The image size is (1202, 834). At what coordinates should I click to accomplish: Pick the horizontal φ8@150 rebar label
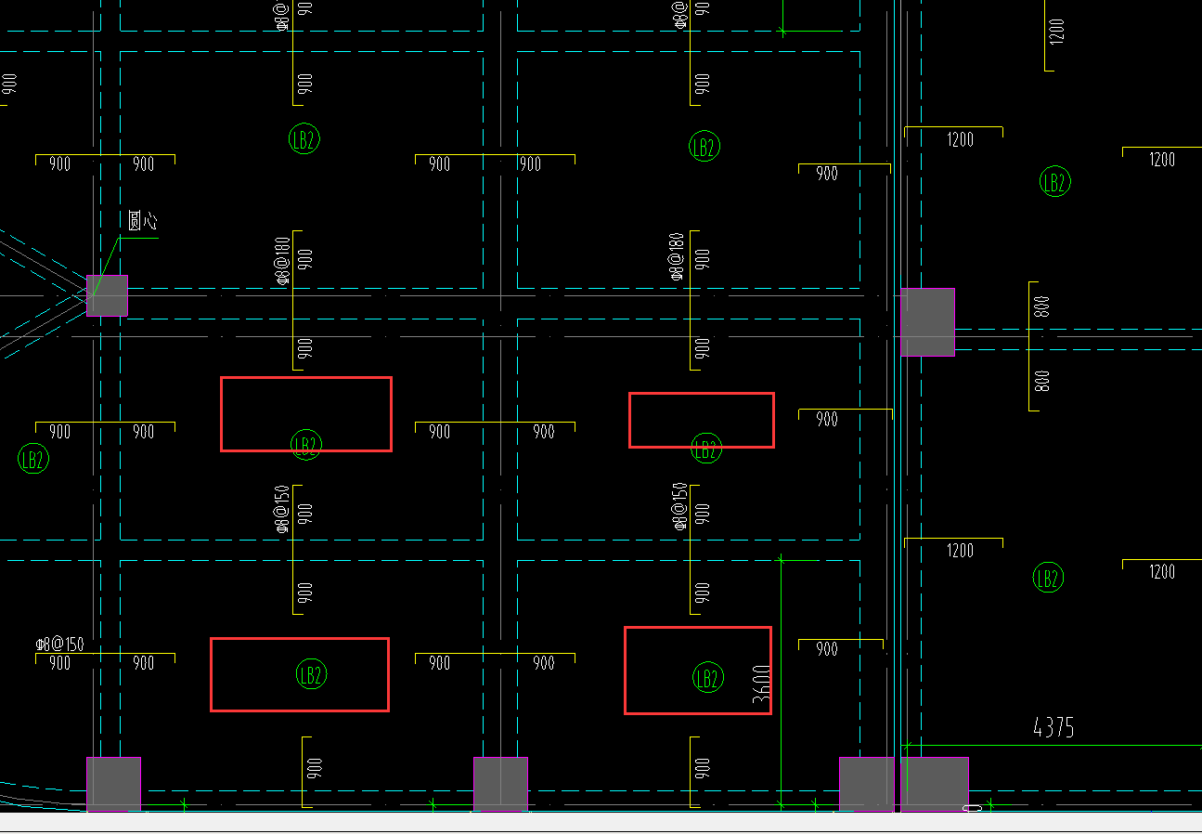click(59, 645)
